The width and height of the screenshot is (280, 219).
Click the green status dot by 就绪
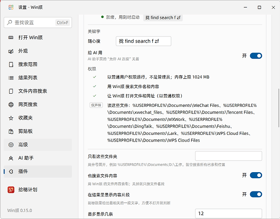click(x=102, y=17)
